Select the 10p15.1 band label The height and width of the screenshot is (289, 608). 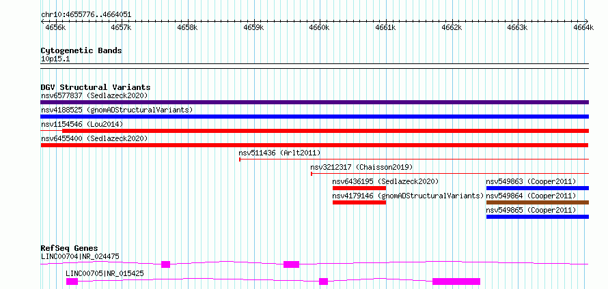point(55,59)
